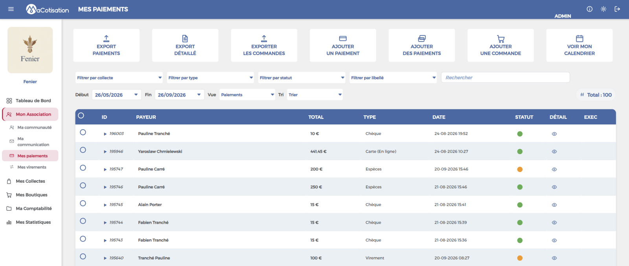Open Mes paiements submenu item
629x266 pixels.
click(30, 156)
